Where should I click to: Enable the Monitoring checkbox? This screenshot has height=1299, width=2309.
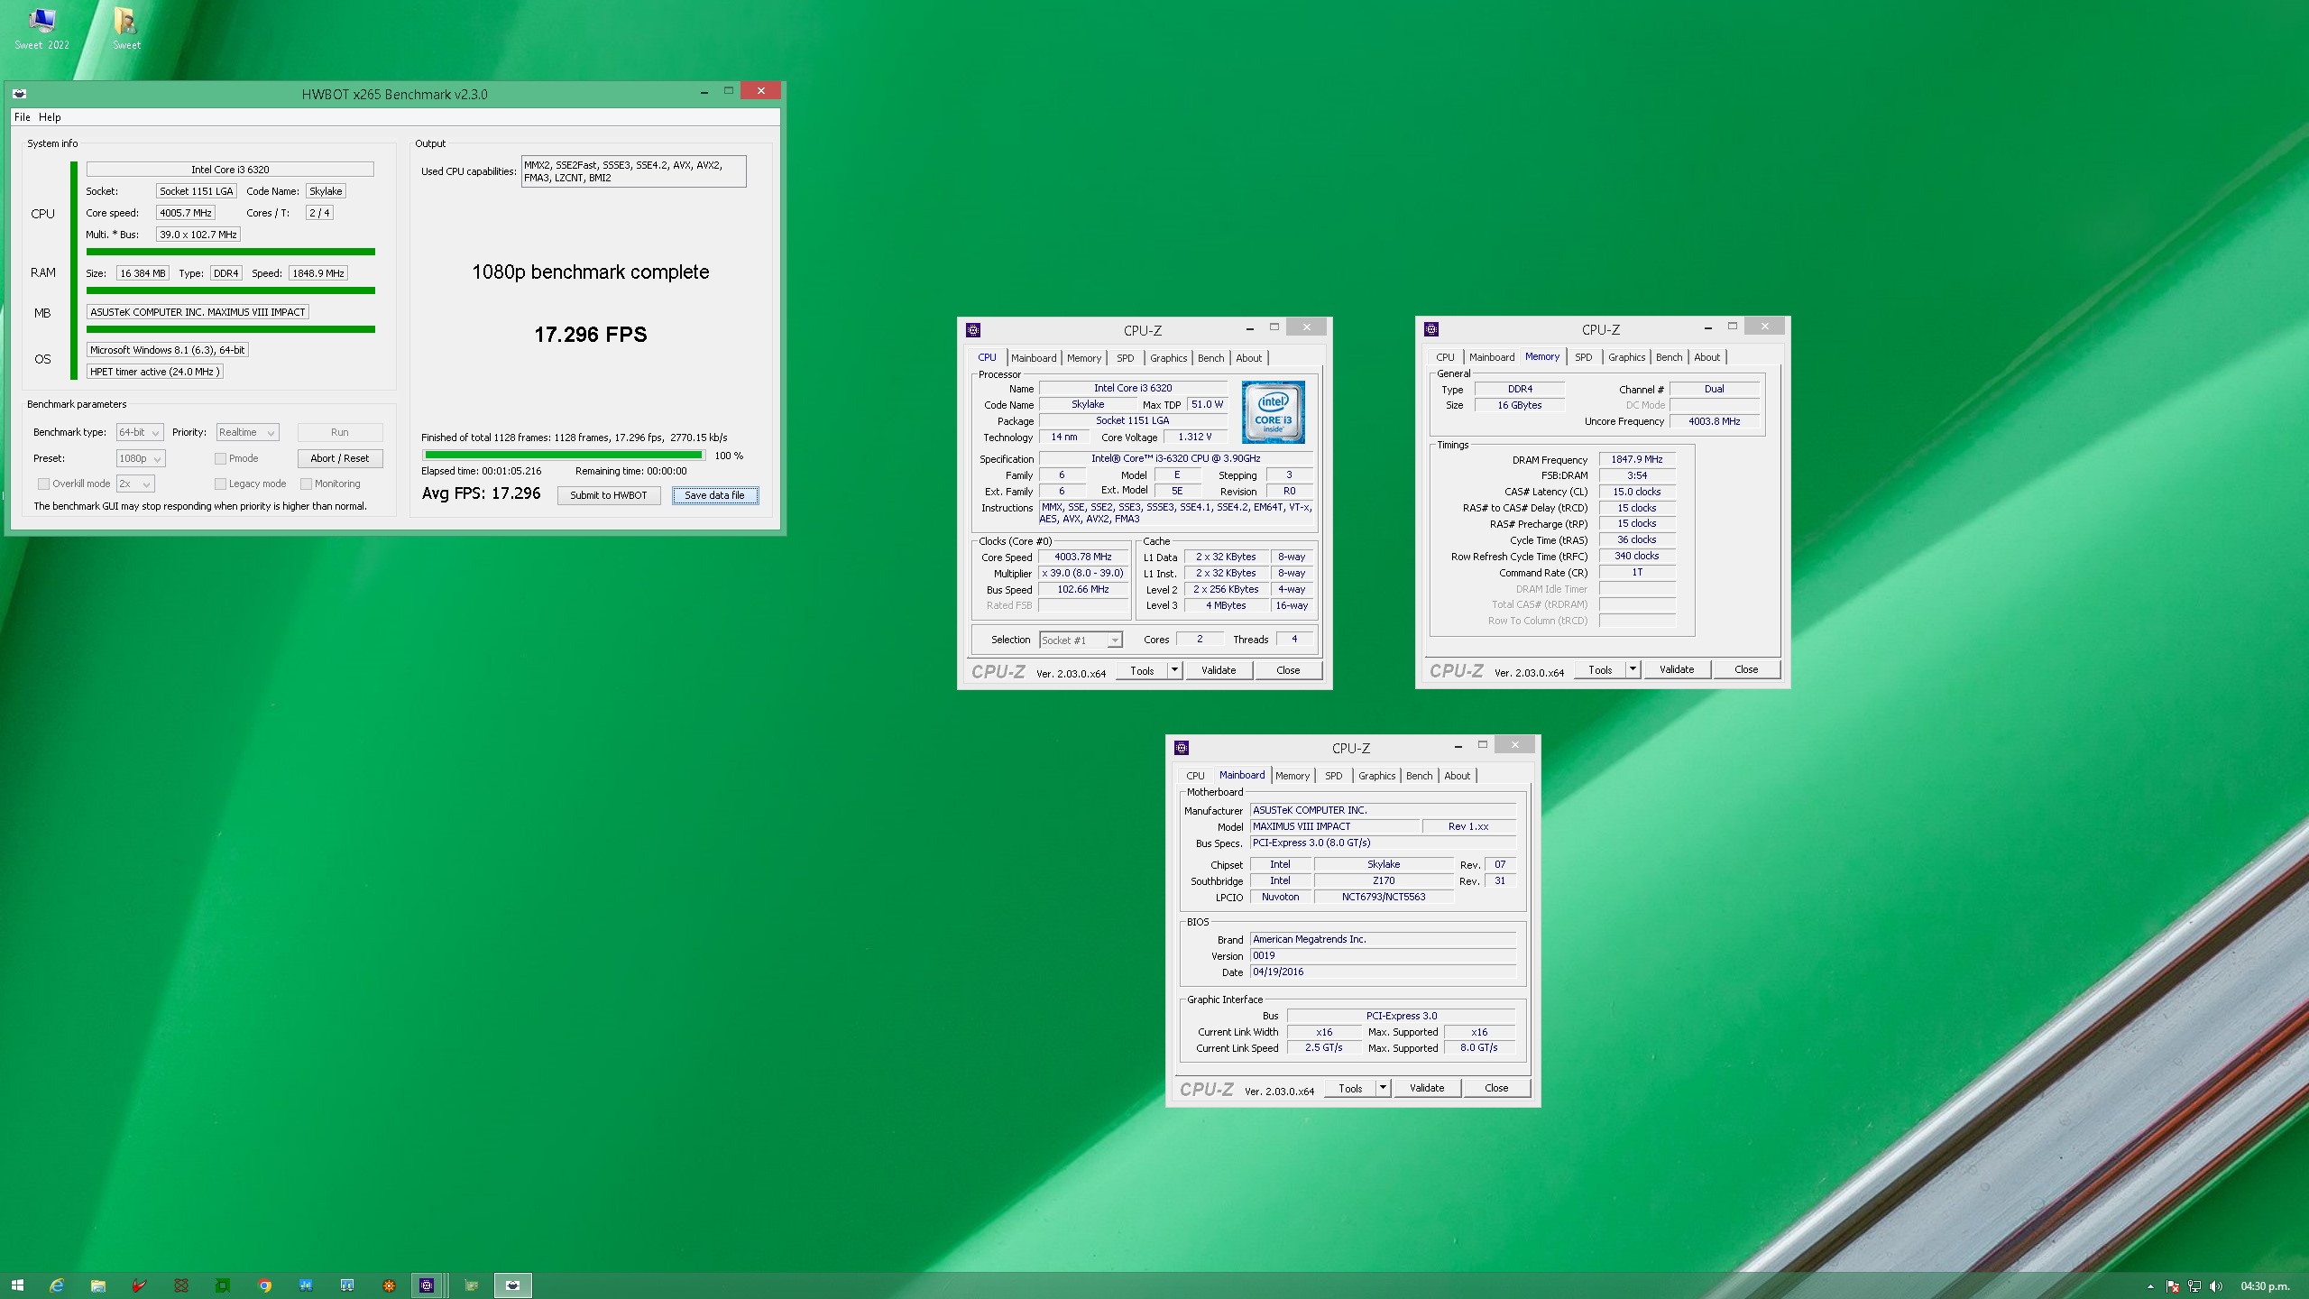pyautogui.click(x=306, y=484)
